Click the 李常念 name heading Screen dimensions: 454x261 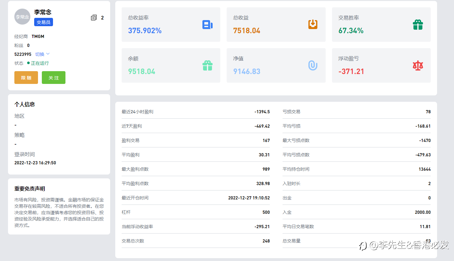point(43,12)
